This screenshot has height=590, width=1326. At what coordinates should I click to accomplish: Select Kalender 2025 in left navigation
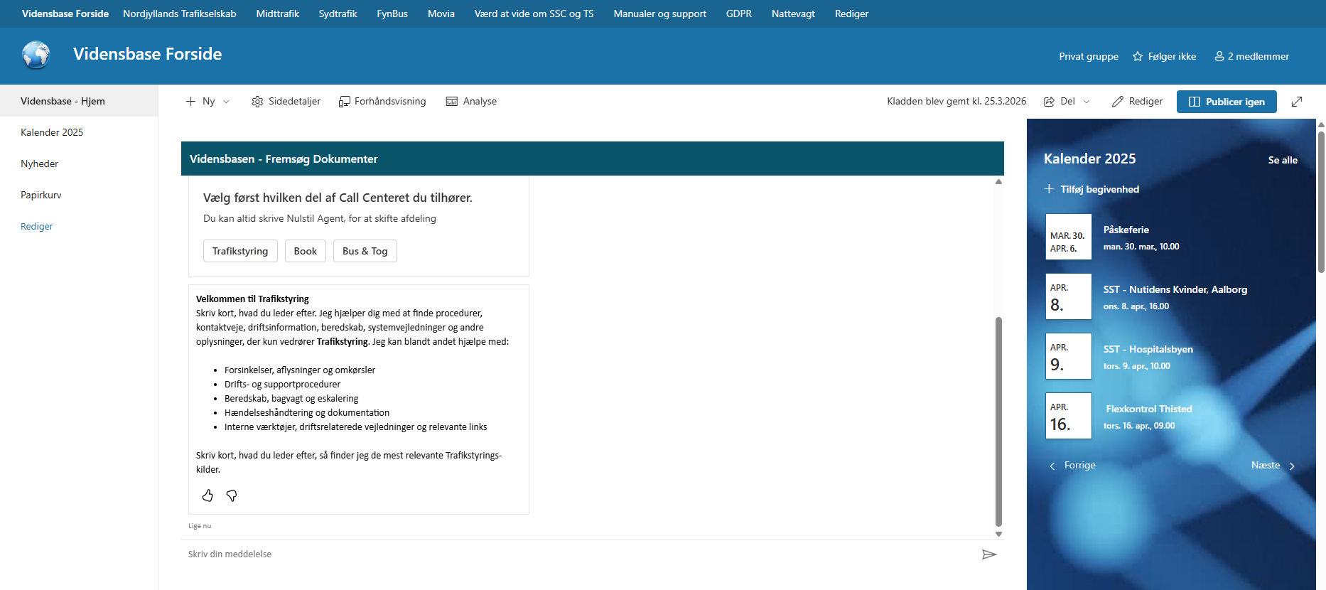click(x=52, y=132)
